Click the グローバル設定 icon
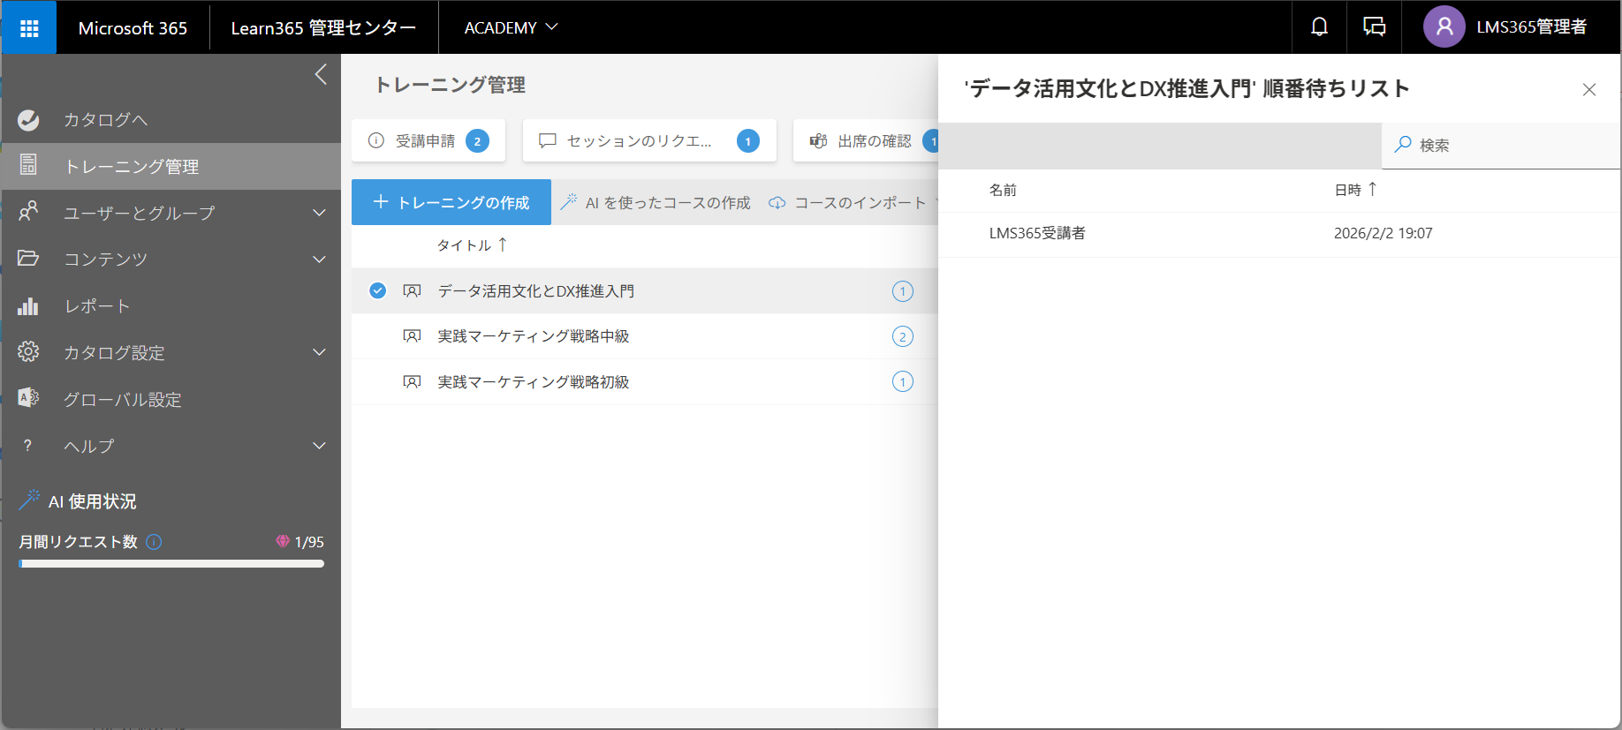The height and width of the screenshot is (730, 1622). (28, 398)
